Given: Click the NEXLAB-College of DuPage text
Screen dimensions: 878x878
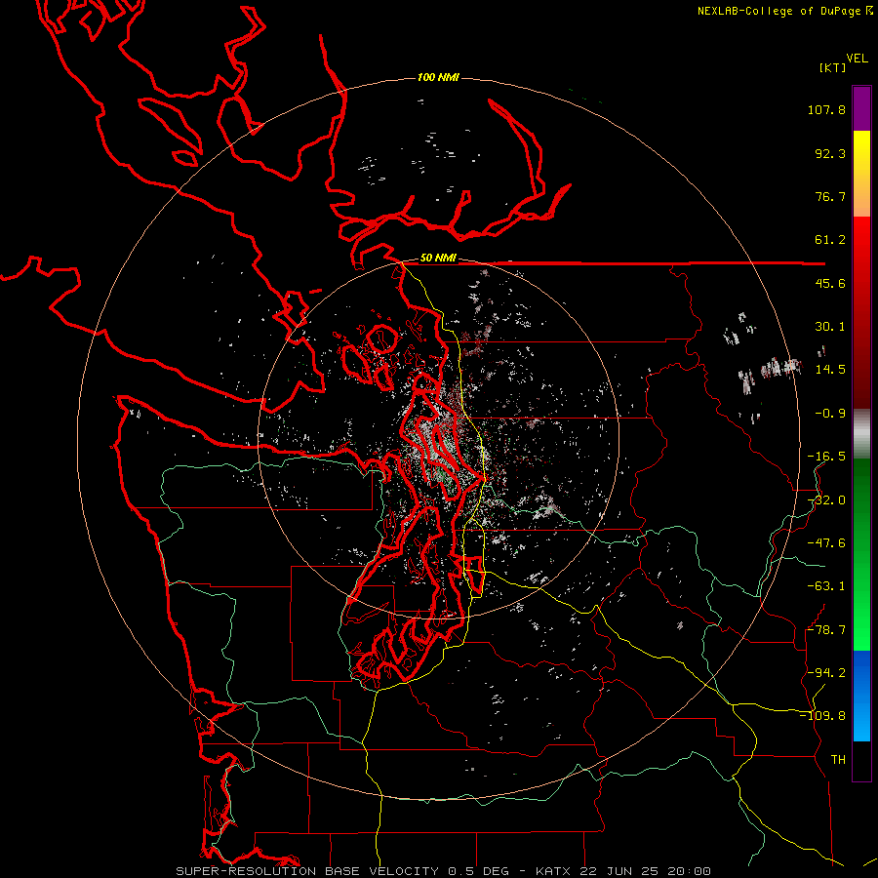Looking at the screenshot, I should tap(778, 11).
